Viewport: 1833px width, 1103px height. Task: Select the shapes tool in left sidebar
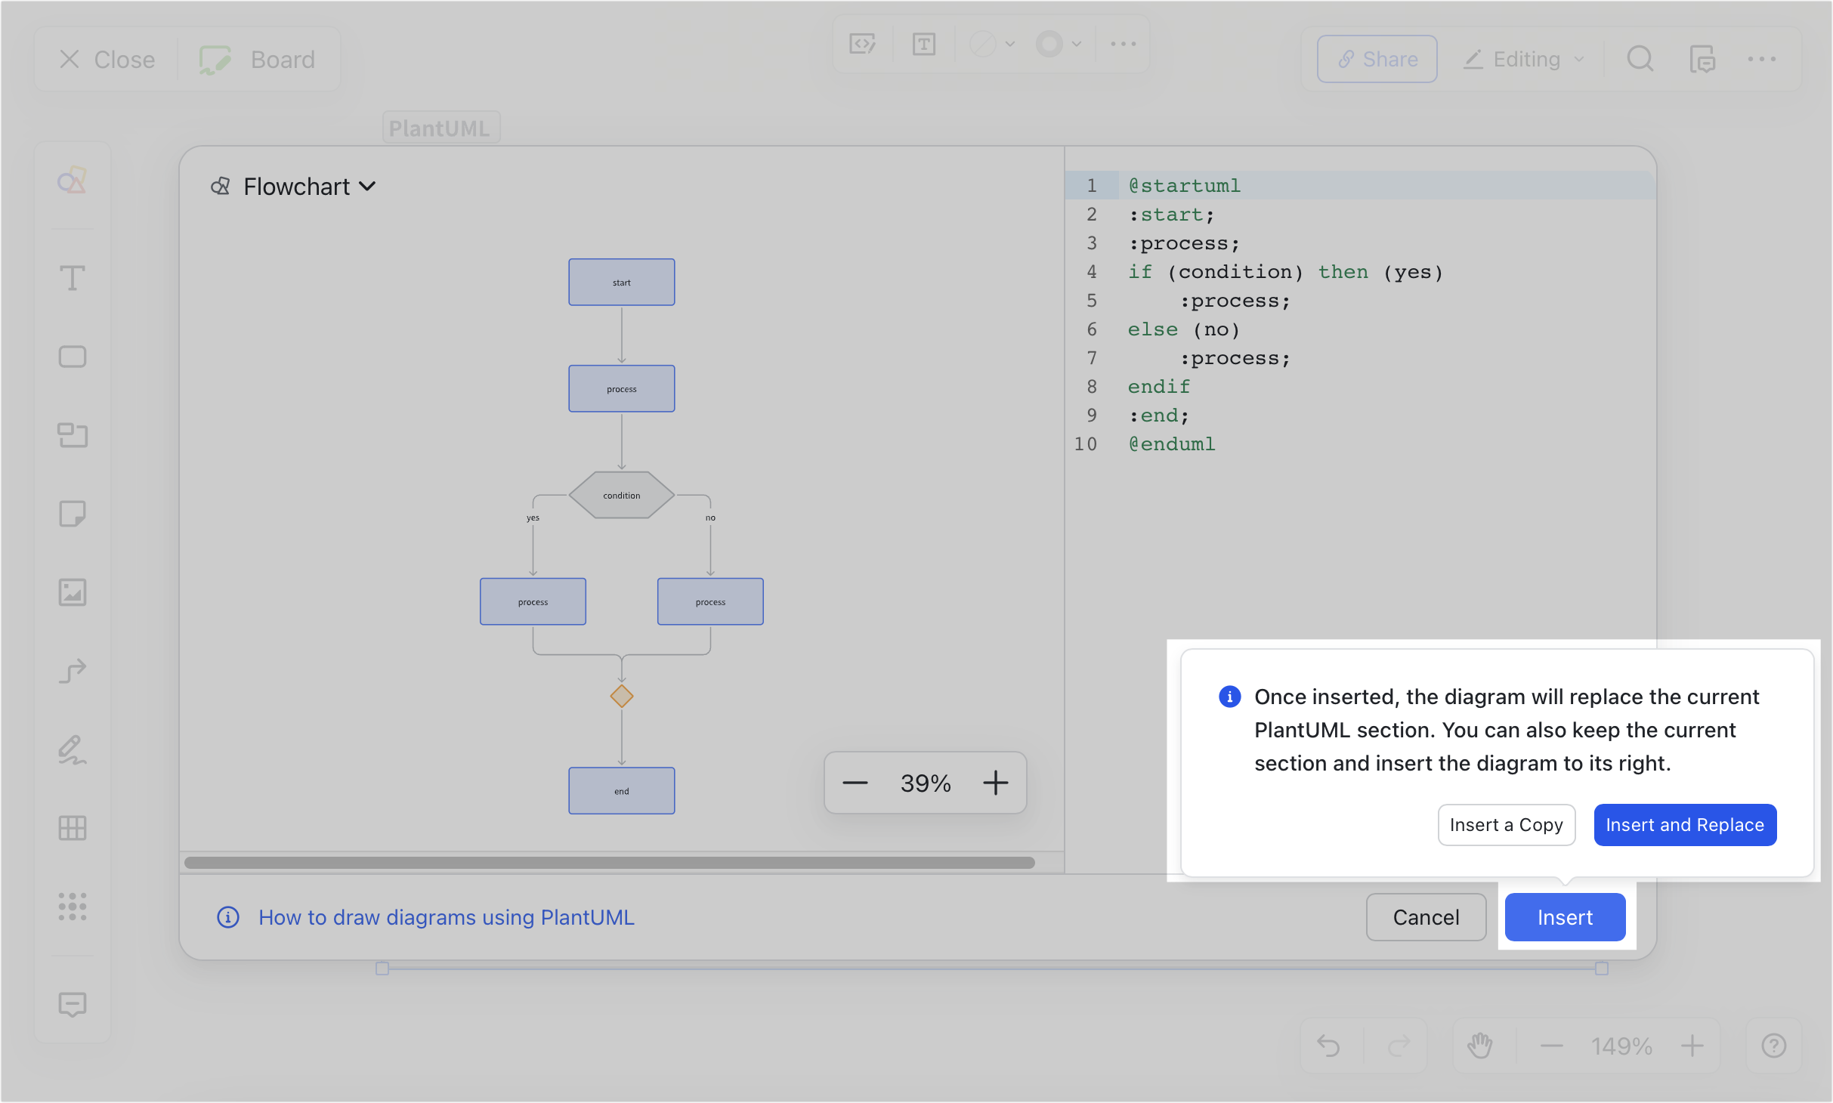click(73, 181)
